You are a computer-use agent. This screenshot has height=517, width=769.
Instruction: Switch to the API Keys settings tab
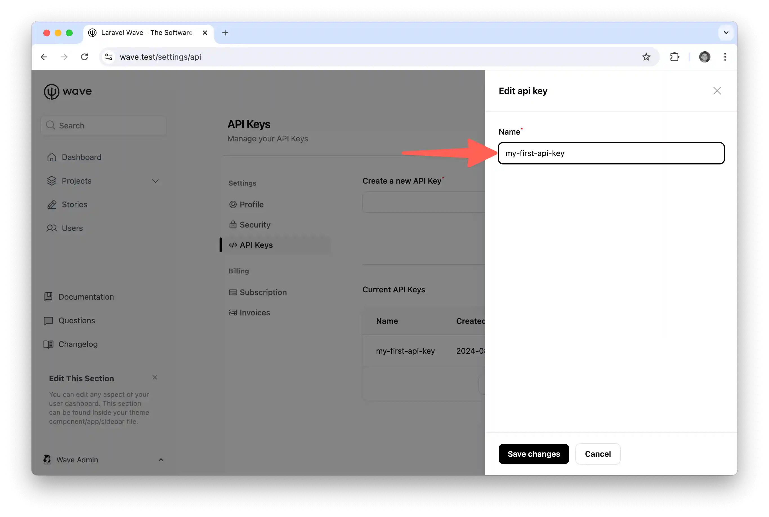[x=256, y=245]
